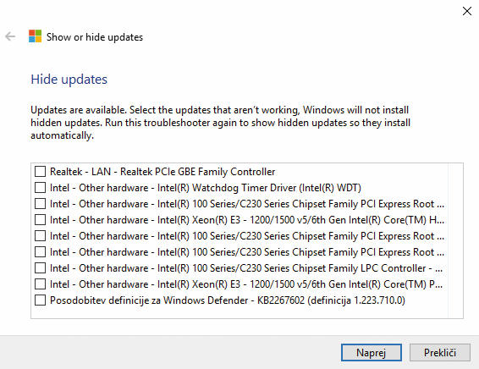This screenshot has width=479, height=369.
Task: Click the Windows Defender definition update label
Action: pyautogui.click(x=228, y=300)
